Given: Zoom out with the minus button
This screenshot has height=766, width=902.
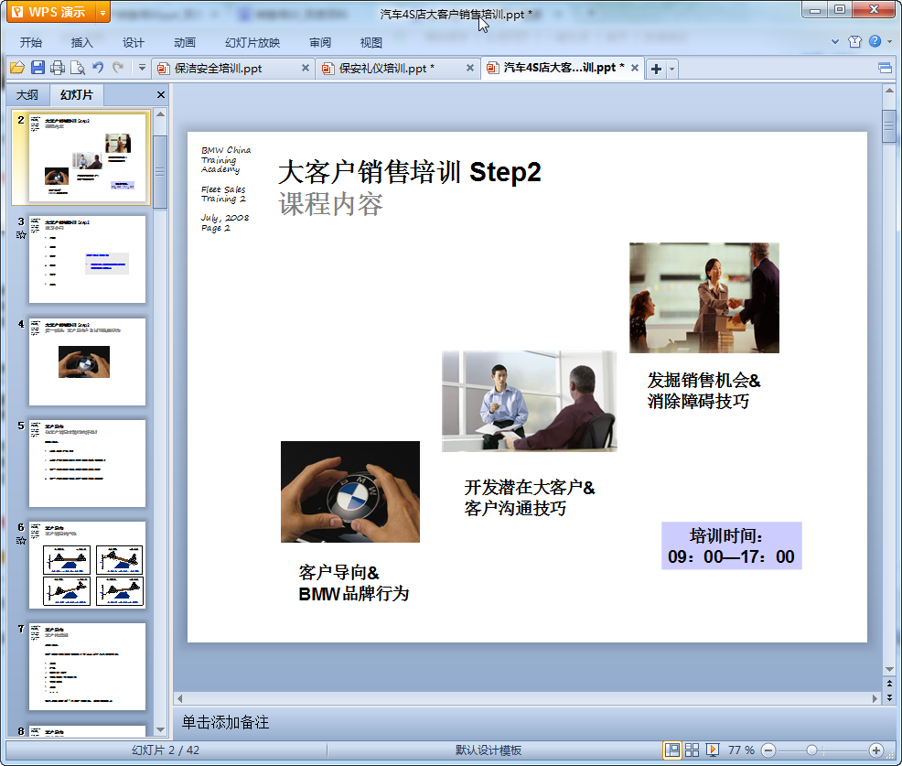Looking at the screenshot, I should point(768,750).
